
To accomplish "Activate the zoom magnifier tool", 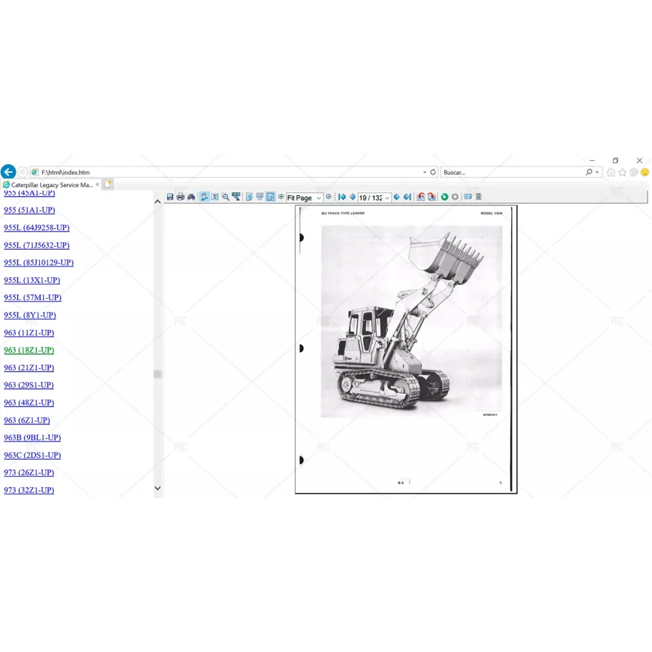I will pyautogui.click(x=225, y=197).
